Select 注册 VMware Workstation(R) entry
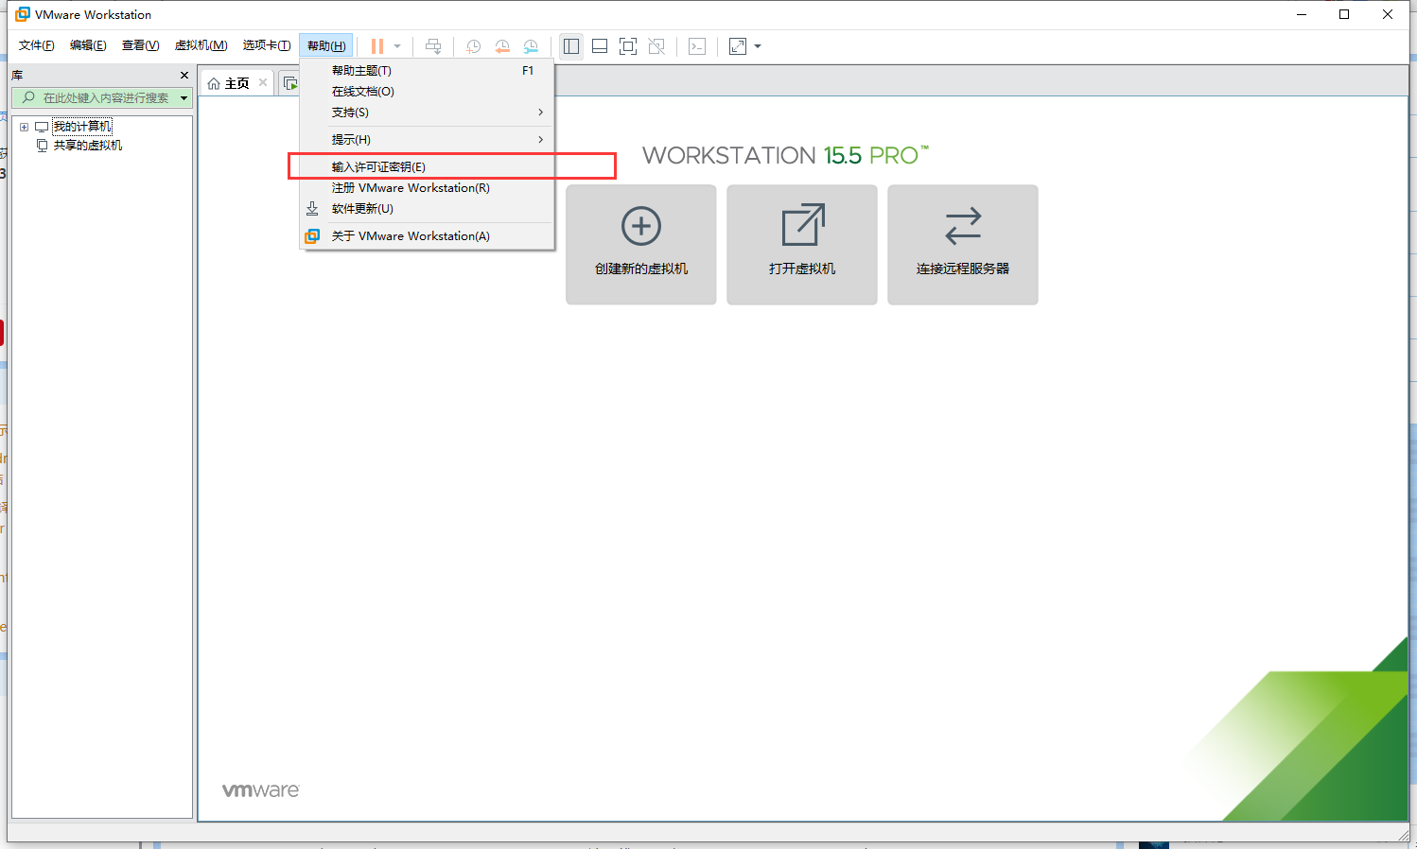The height and width of the screenshot is (849, 1417). pos(427,188)
